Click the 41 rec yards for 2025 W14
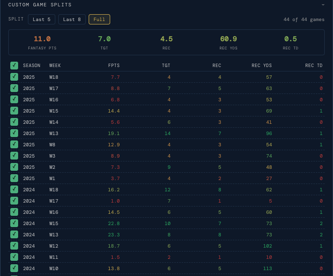 269,122
